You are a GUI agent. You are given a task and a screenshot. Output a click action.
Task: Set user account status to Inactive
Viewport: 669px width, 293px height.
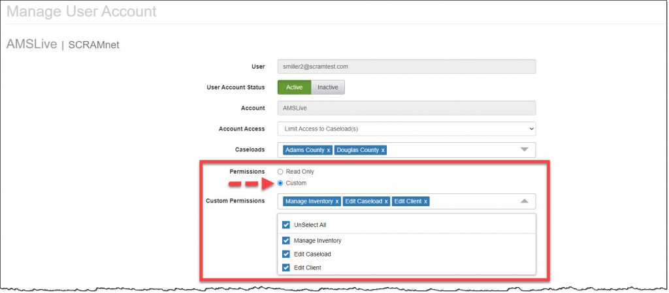click(x=327, y=87)
